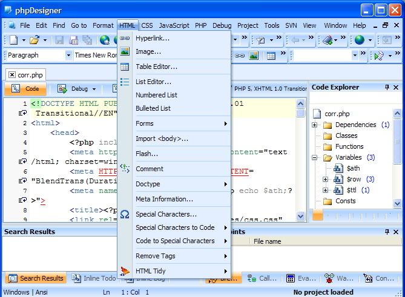The height and width of the screenshot is (297, 405).
Task: Click the insert image icon in formatting toolbar
Action: coord(254,56)
